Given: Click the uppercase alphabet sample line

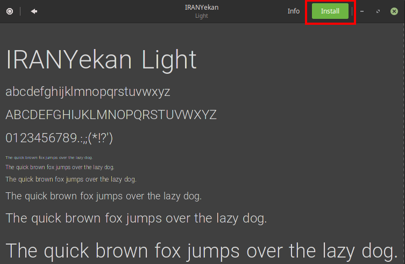Looking at the screenshot, I should [111, 115].
